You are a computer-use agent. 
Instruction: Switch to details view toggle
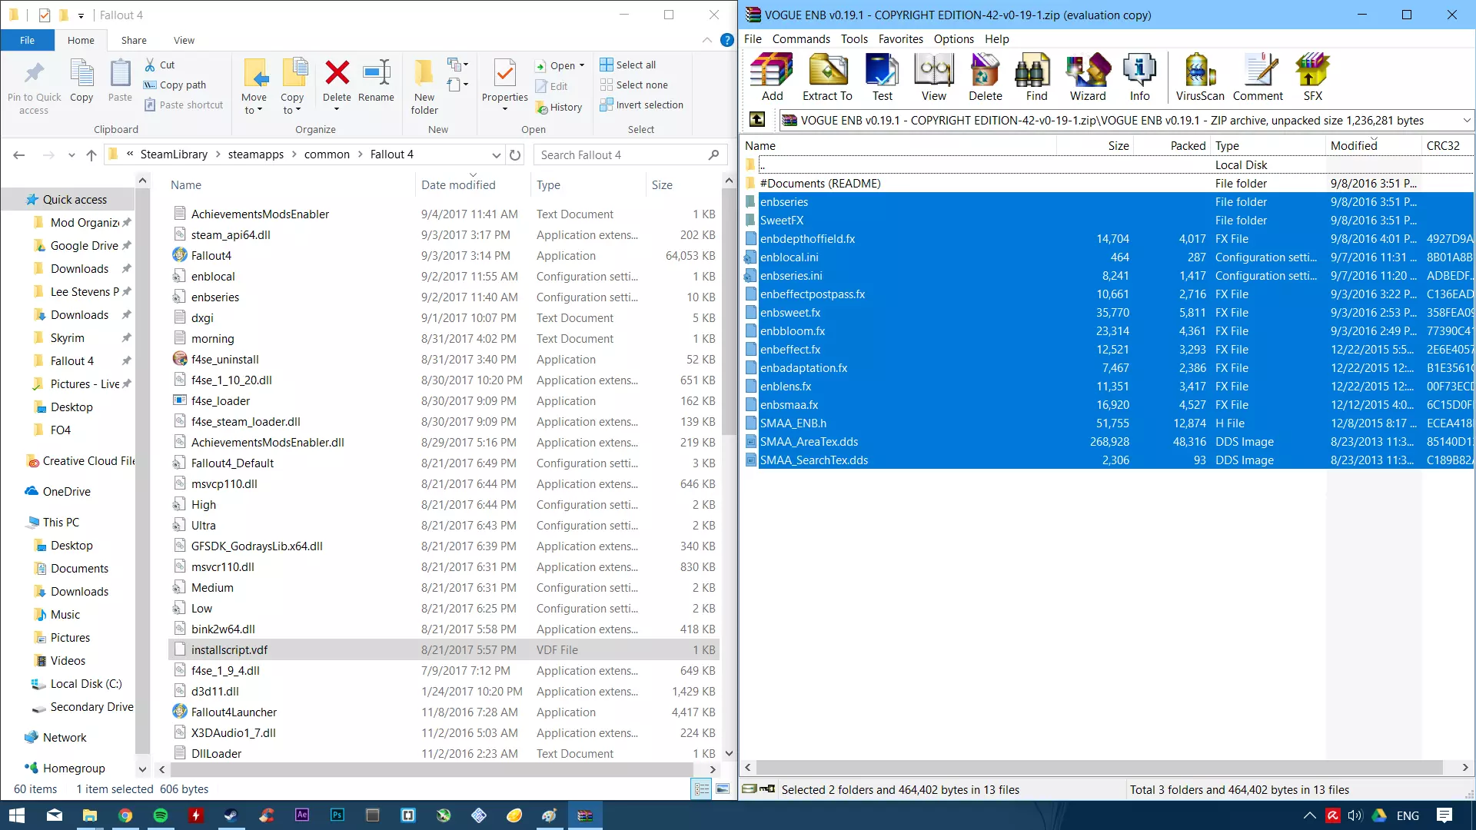(702, 789)
